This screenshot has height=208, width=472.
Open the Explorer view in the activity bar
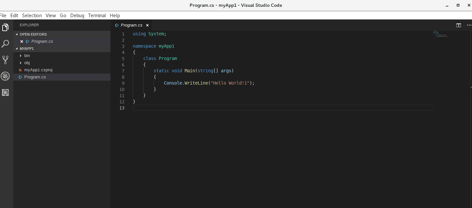5,28
